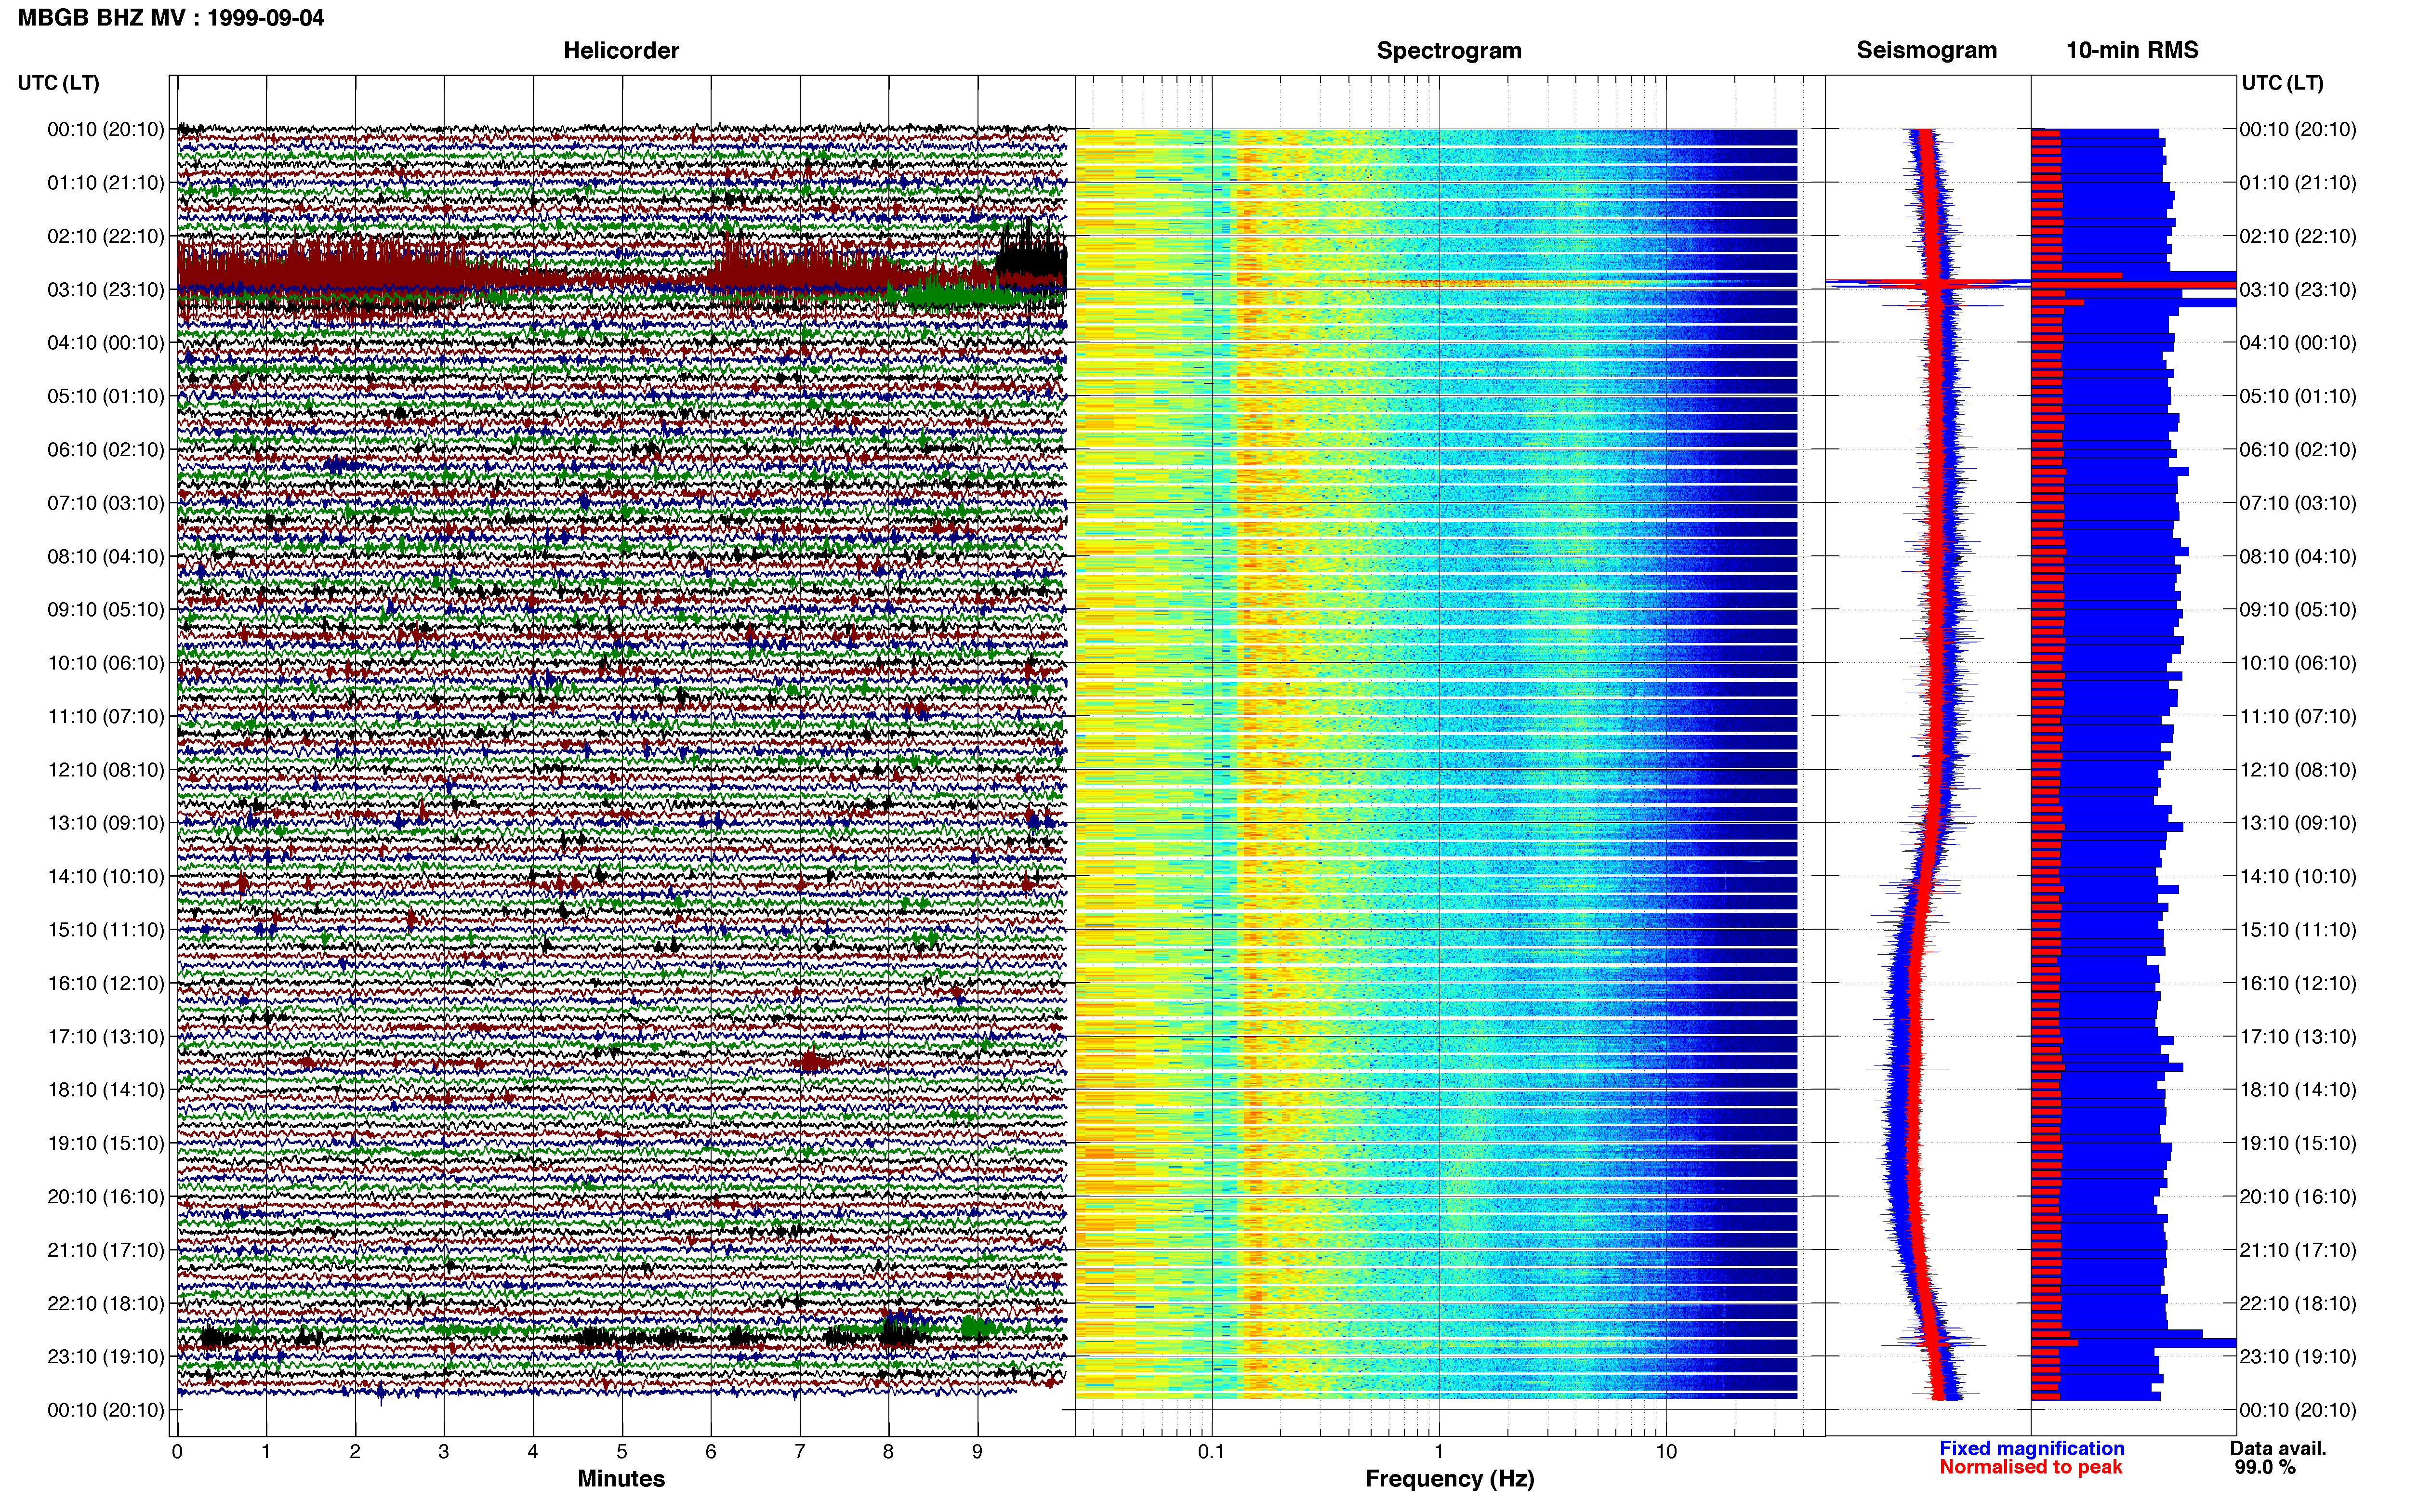The width and height of the screenshot is (2418, 1512).
Task: Click right time label '02:10 (22:10)'
Action: [2298, 237]
